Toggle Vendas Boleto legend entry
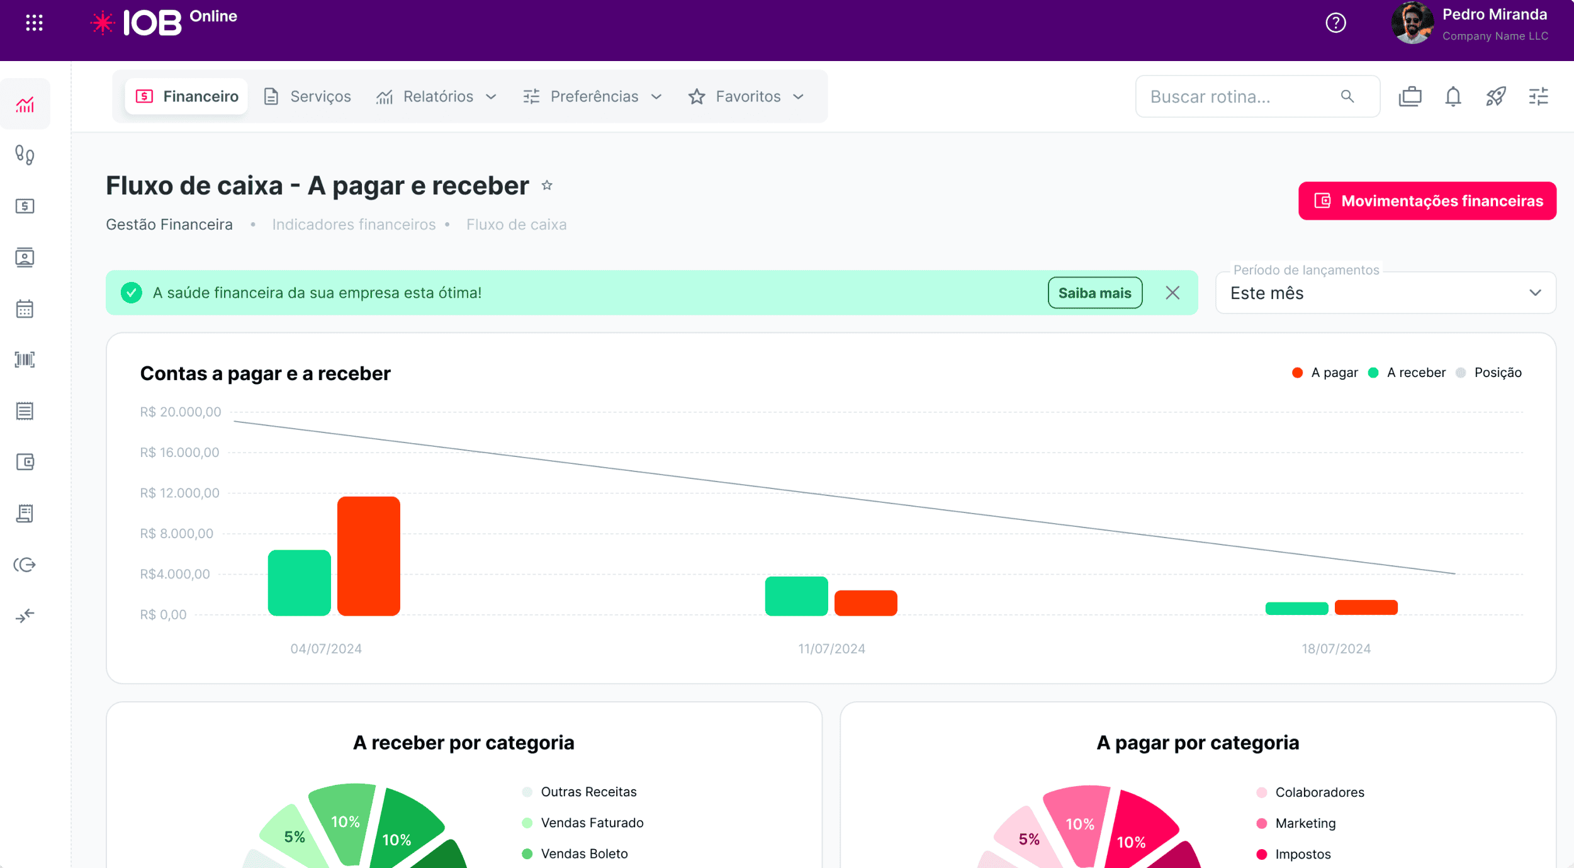Screen dimensions: 1574x868 [x=575, y=854]
